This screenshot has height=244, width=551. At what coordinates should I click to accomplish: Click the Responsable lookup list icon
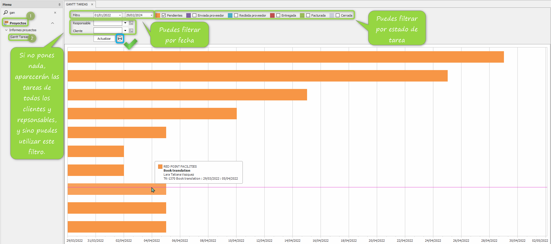131,23
